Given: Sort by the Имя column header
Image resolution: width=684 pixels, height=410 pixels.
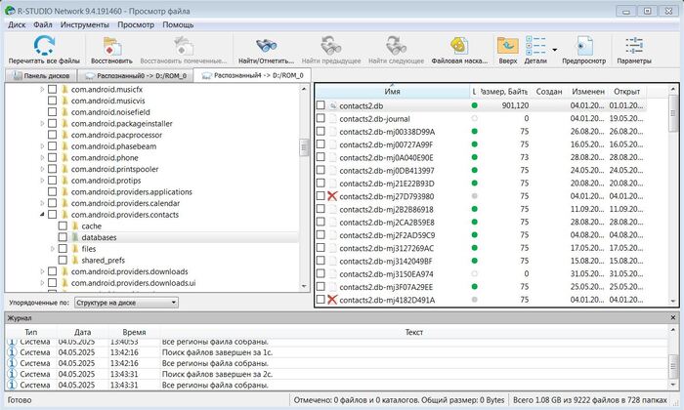Looking at the screenshot, I should 392,92.
